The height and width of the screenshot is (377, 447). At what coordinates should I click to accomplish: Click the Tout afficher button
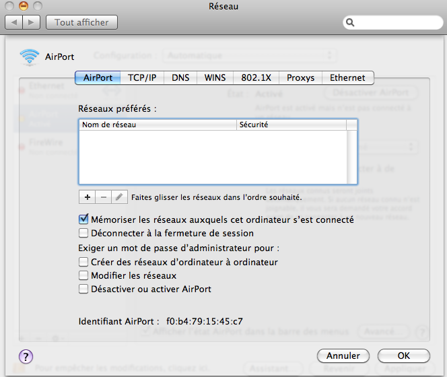[81, 22]
